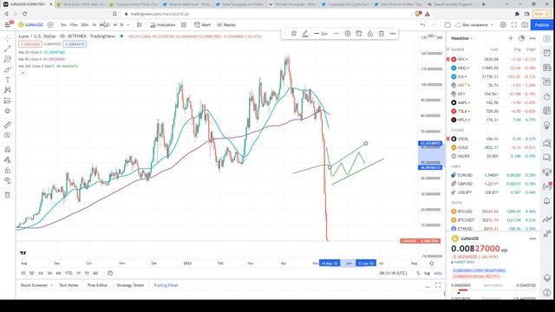Open the Fibonacci retracement tools
555x312 pixels.
tap(8, 59)
